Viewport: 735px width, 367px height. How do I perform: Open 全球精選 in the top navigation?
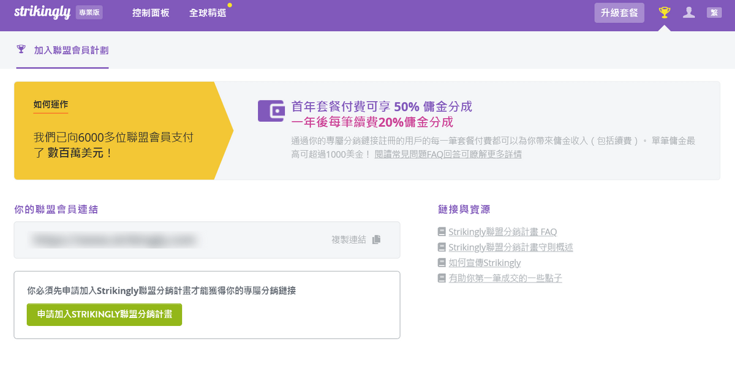[x=208, y=13]
